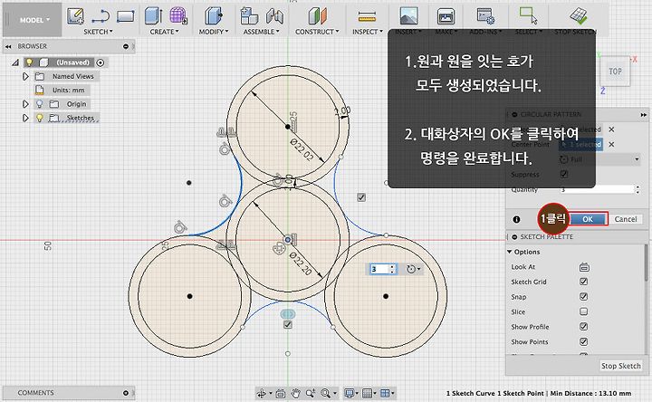This screenshot has width=652, height=402.
Task: Click the New Component assemble icon
Action: click(x=249, y=16)
